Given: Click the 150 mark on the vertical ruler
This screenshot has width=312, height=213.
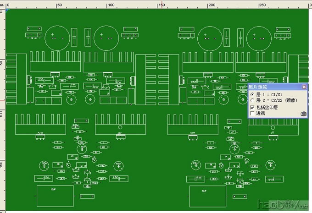Looking at the screenshot, I should click(x=2, y=164).
